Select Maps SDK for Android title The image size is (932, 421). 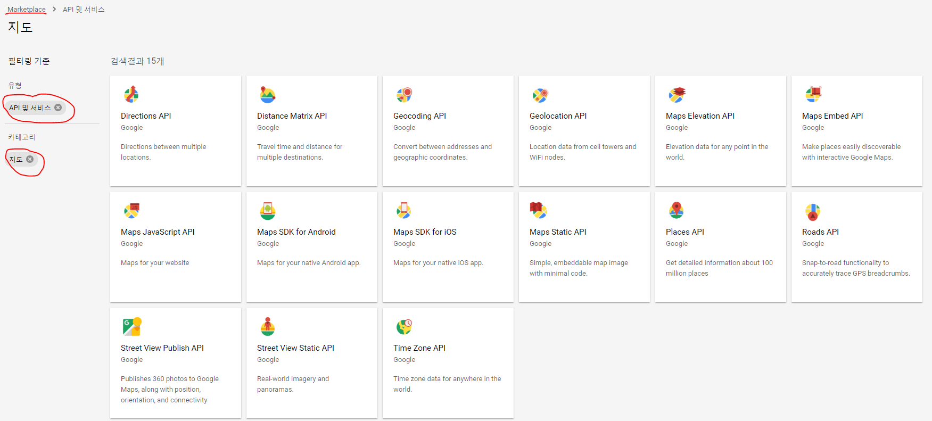pyautogui.click(x=296, y=232)
